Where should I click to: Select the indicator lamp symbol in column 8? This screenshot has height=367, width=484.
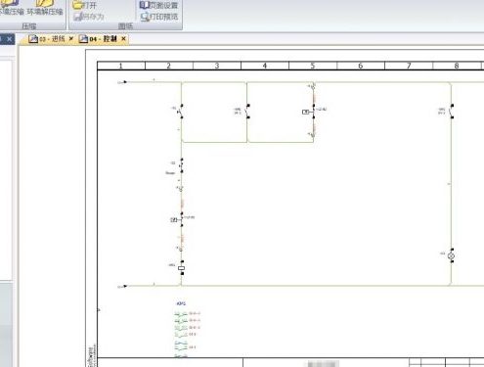pos(452,255)
